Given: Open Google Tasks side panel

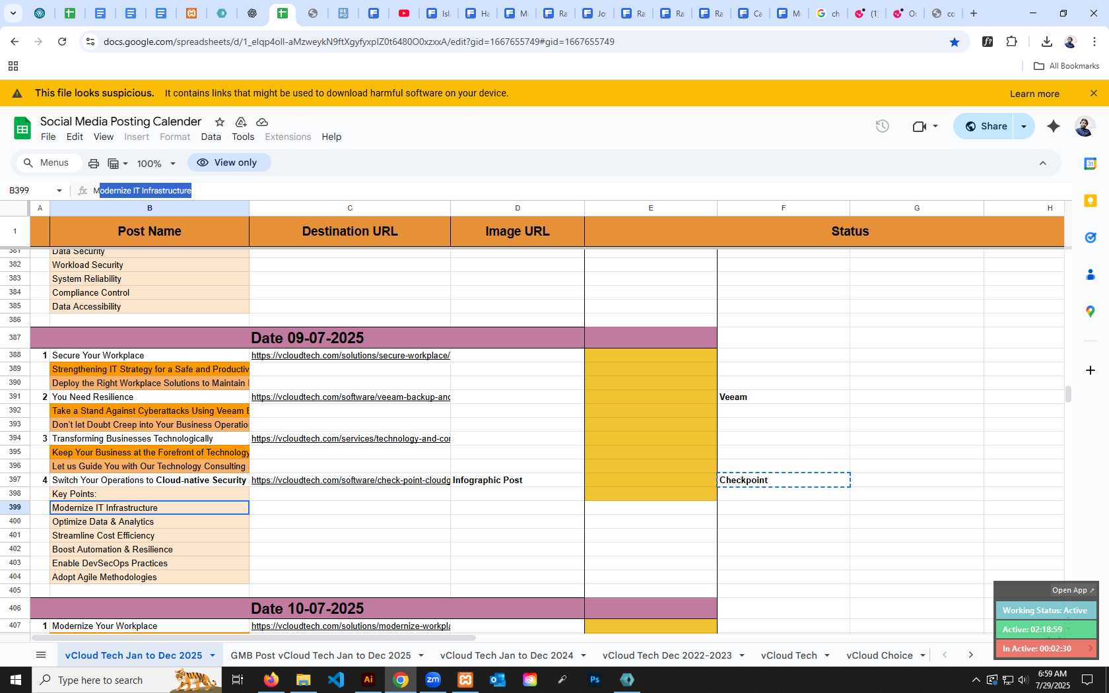Looking at the screenshot, I should [1091, 238].
